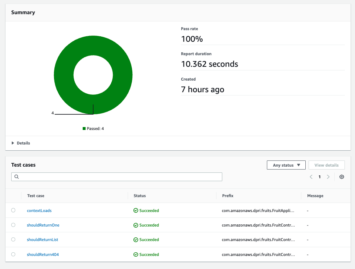This screenshot has width=355, height=269.
Task: Click the Test case column header
Action: (36, 196)
